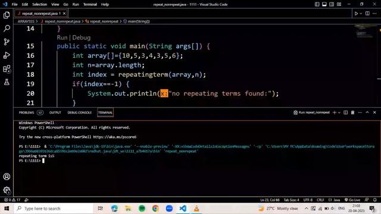381x214 pixels.
Task: Open the Manage gear in activity bar
Action: click(x=7, y=190)
